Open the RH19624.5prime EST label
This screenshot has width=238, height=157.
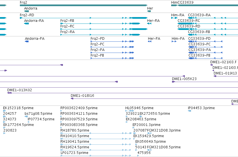75,147
